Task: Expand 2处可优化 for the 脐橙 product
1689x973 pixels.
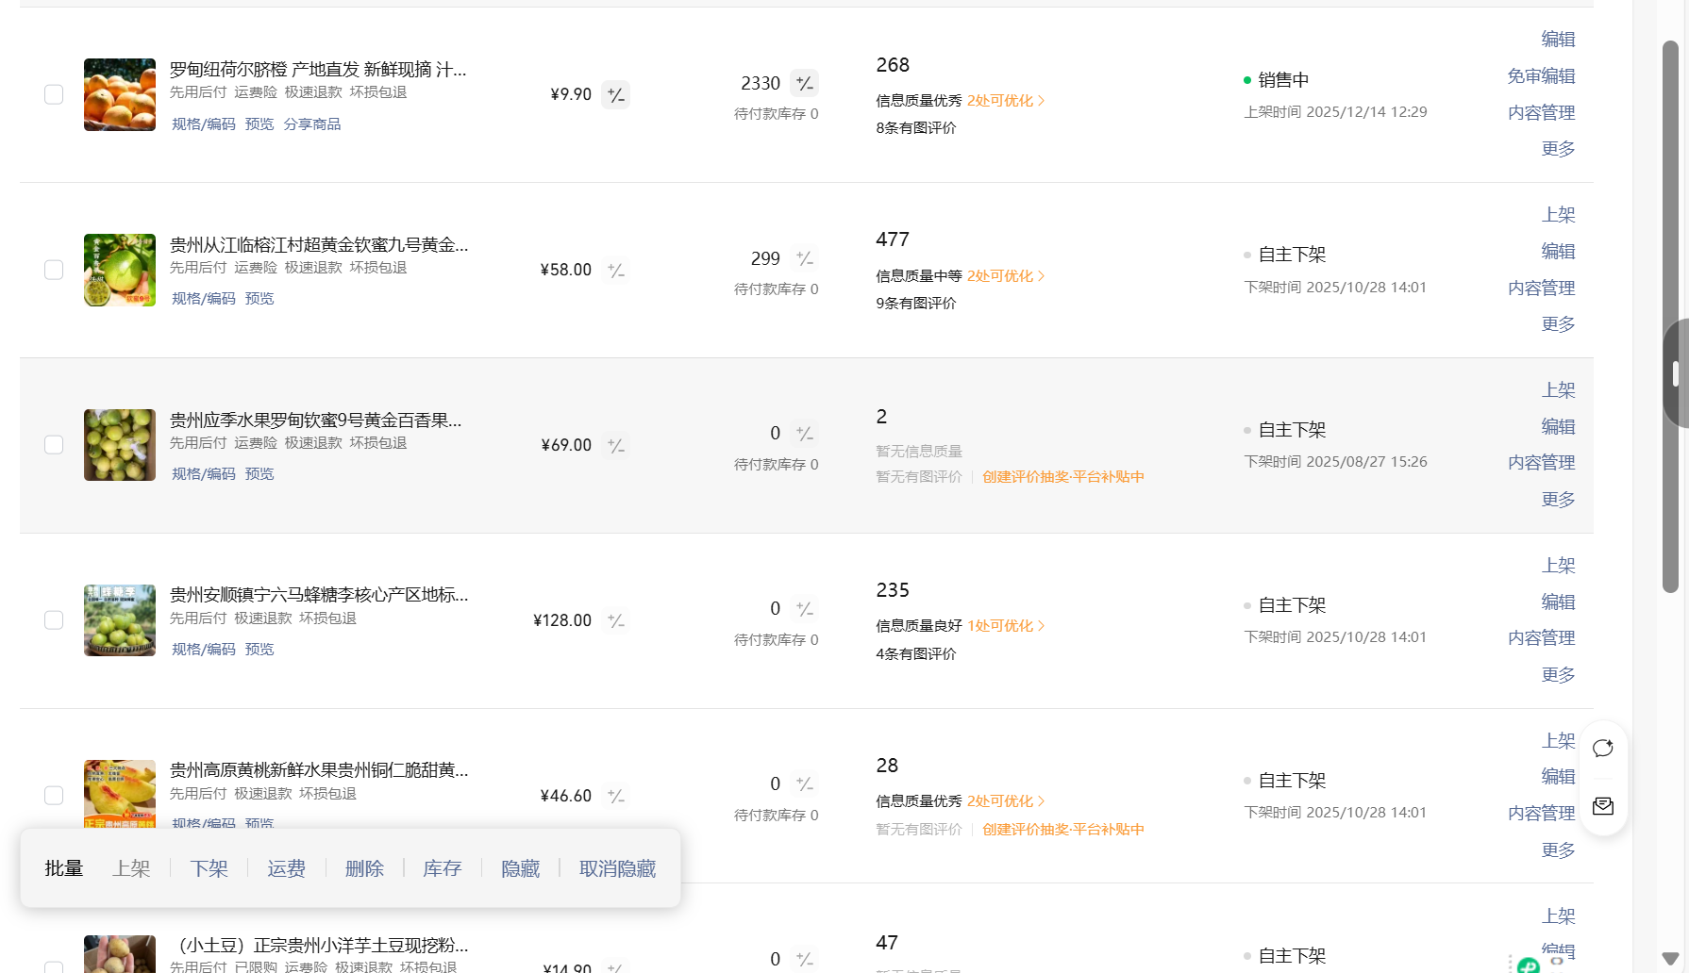Action: tap(1005, 101)
